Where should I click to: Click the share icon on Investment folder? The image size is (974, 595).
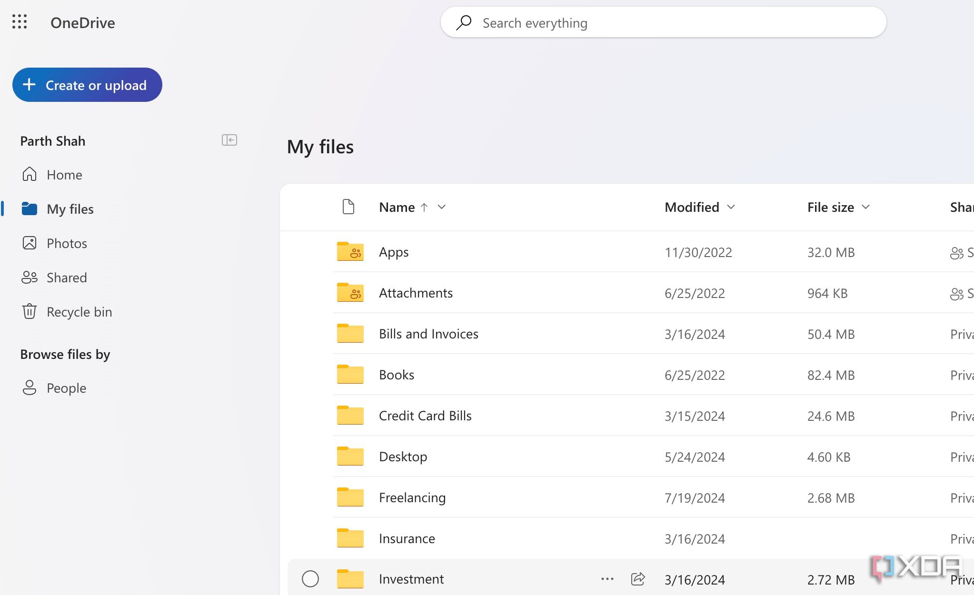[x=637, y=578]
